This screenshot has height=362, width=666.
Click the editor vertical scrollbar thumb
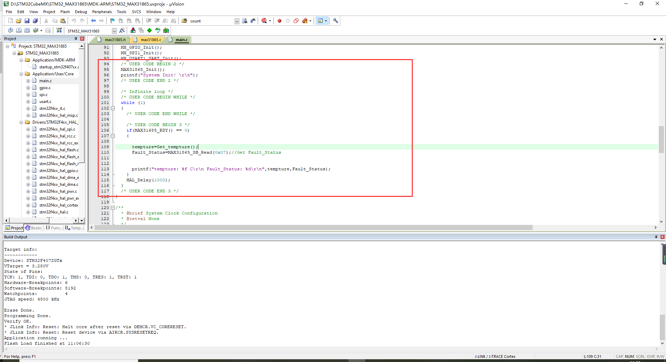(661, 139)
